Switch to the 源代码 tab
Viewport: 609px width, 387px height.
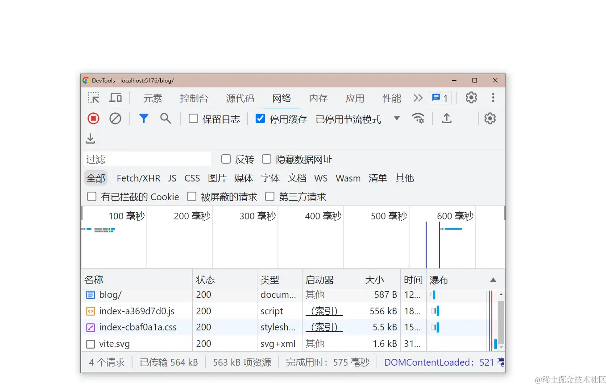click(x=240, y=98)
